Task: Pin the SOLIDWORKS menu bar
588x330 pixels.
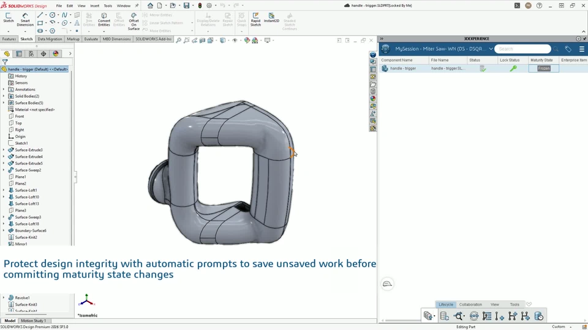Action: point(137,5)
